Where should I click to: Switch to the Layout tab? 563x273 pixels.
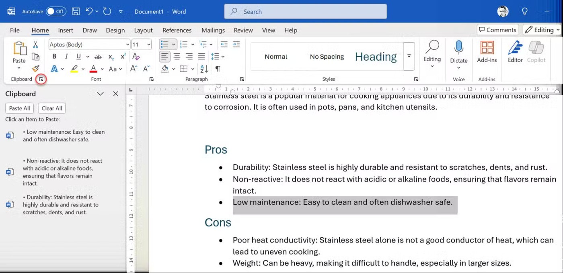point(143,30)
